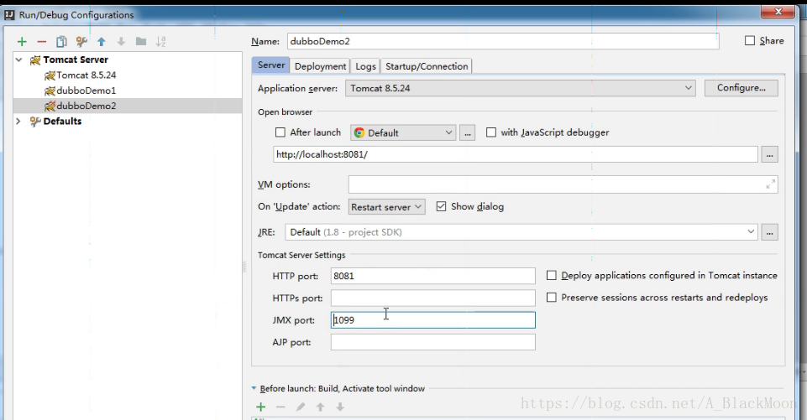Switch to the Logs tab
This screenshot has height=420, width=807.
(x=365, y=66)
